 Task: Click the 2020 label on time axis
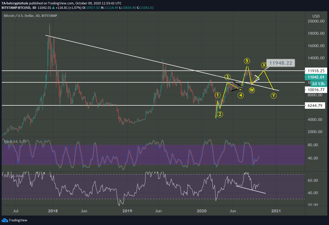[x=202, y=211]
